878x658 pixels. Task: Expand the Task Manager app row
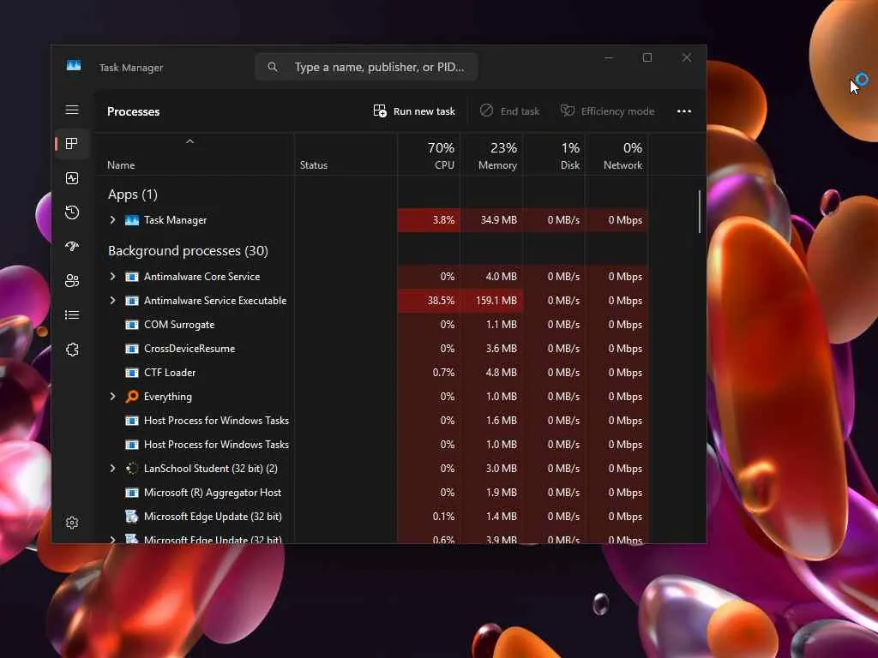[x=112, y=220]
